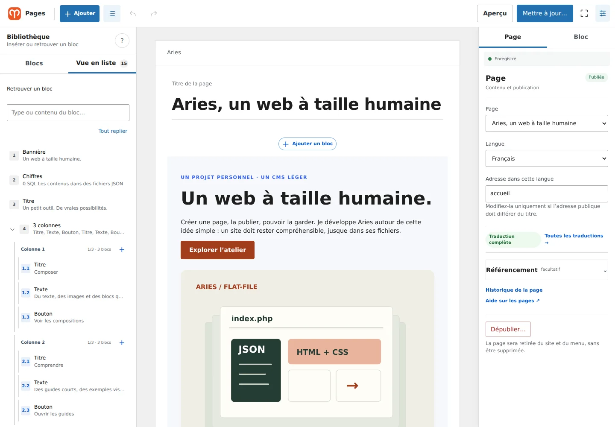Expand the Référencement section
Image resolution: width=615 pixels, height=427 pixels.
click(547, 270)
